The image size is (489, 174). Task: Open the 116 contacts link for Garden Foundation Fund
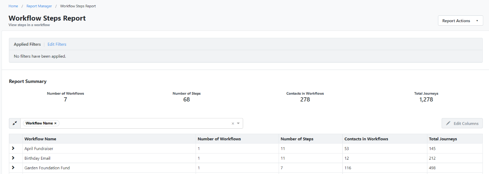click(x=348, y=168)
